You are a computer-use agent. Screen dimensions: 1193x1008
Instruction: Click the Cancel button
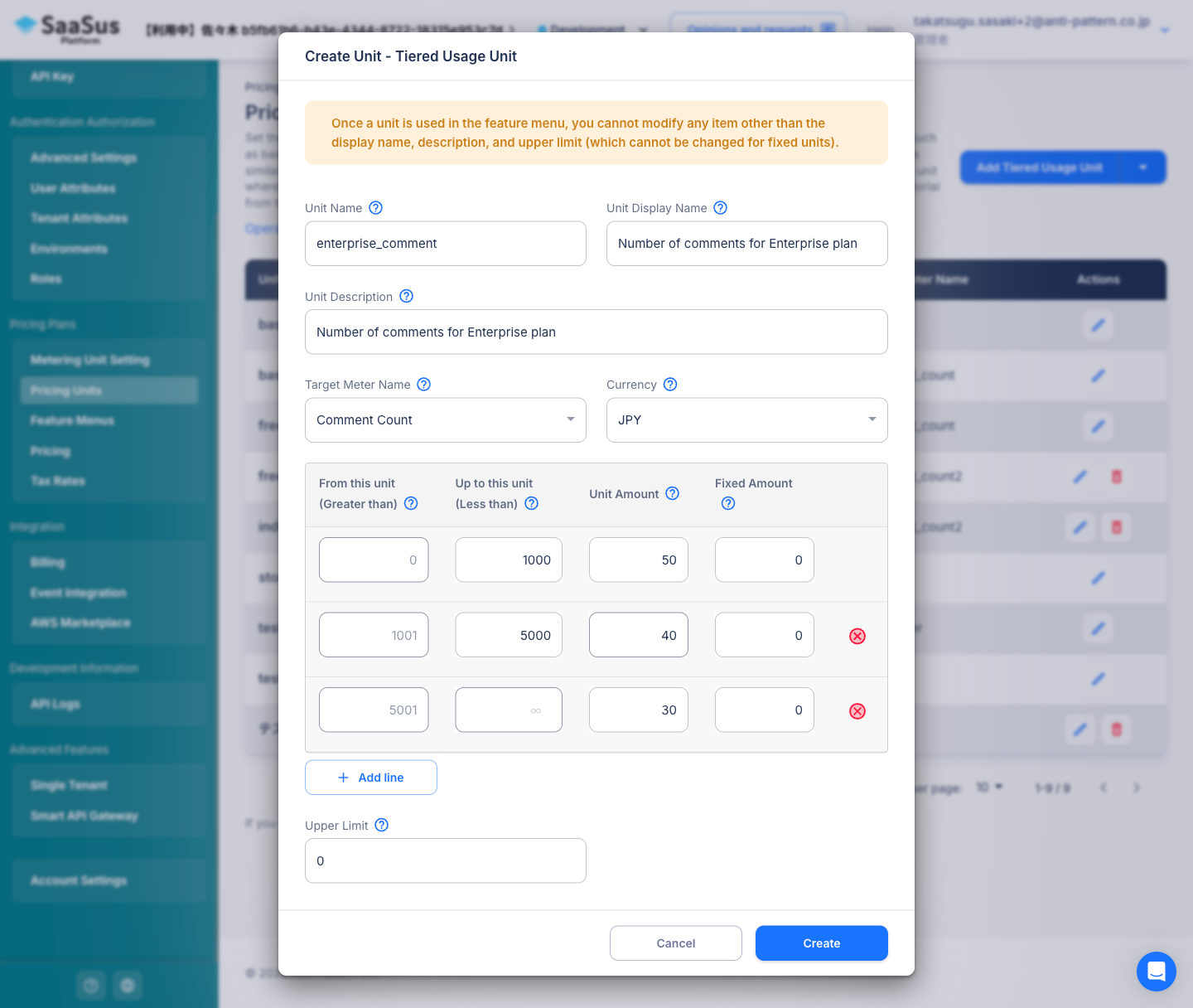676,943
